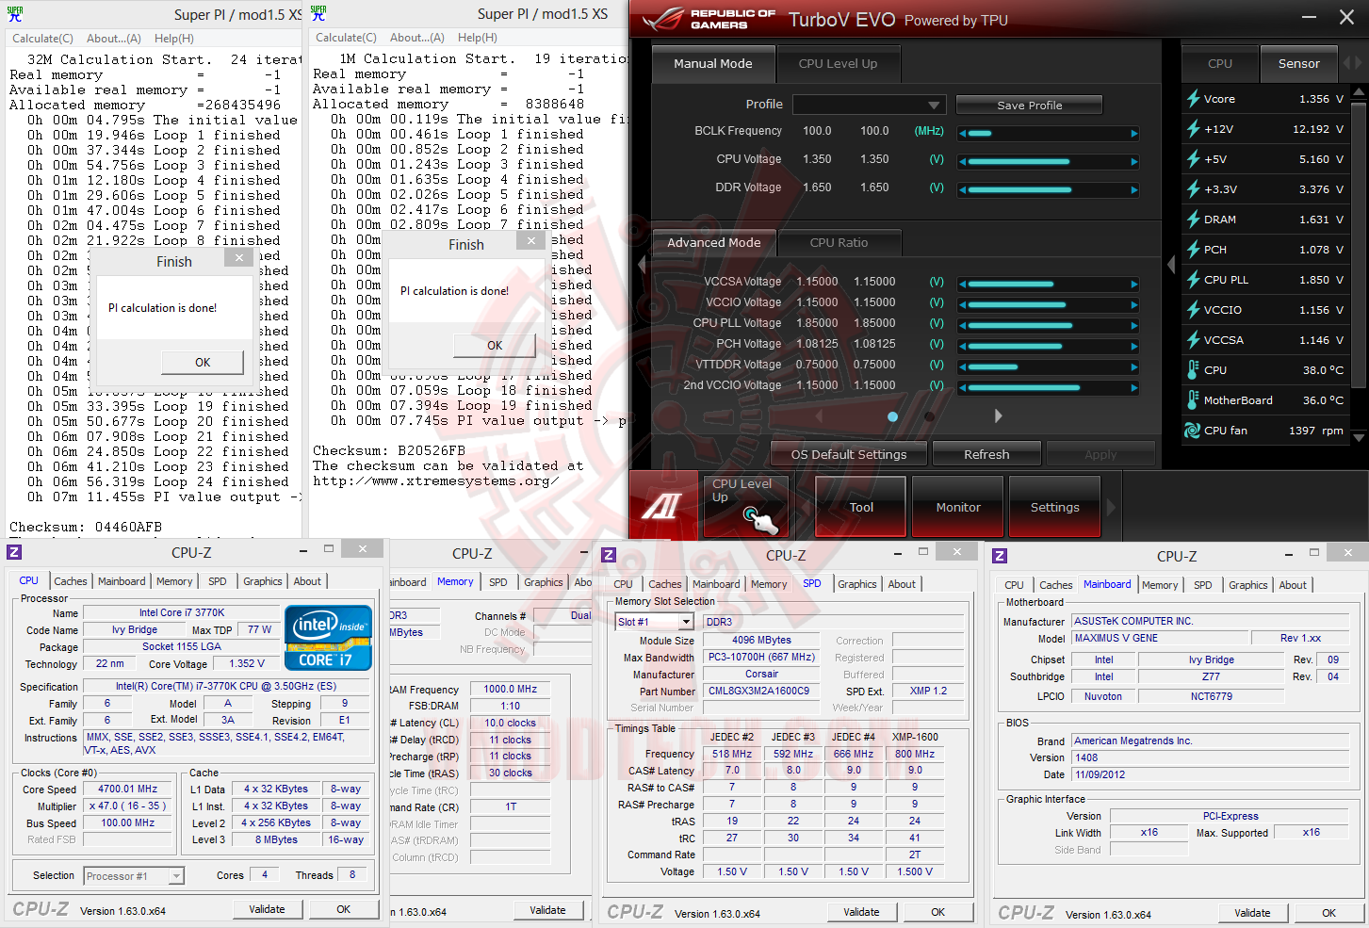Decrease 2nd VCCIO Voltage using its left arrow
Image resolution: width=1369 pixels, height=928 pixels.
point(963,387)
